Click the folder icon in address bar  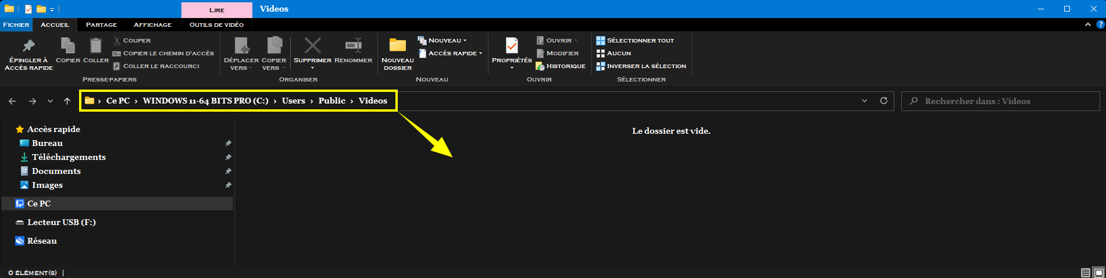90,101
